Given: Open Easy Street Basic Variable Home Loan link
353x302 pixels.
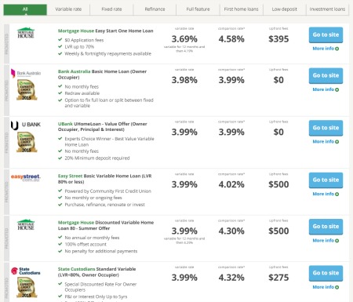Looking at the screenshot, I should coord(105,179).
